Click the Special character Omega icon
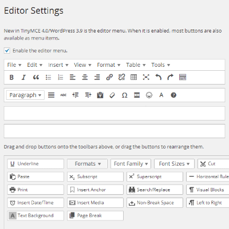Image resolution: width=229 pixels, height=229 pixels. [124, 95]
